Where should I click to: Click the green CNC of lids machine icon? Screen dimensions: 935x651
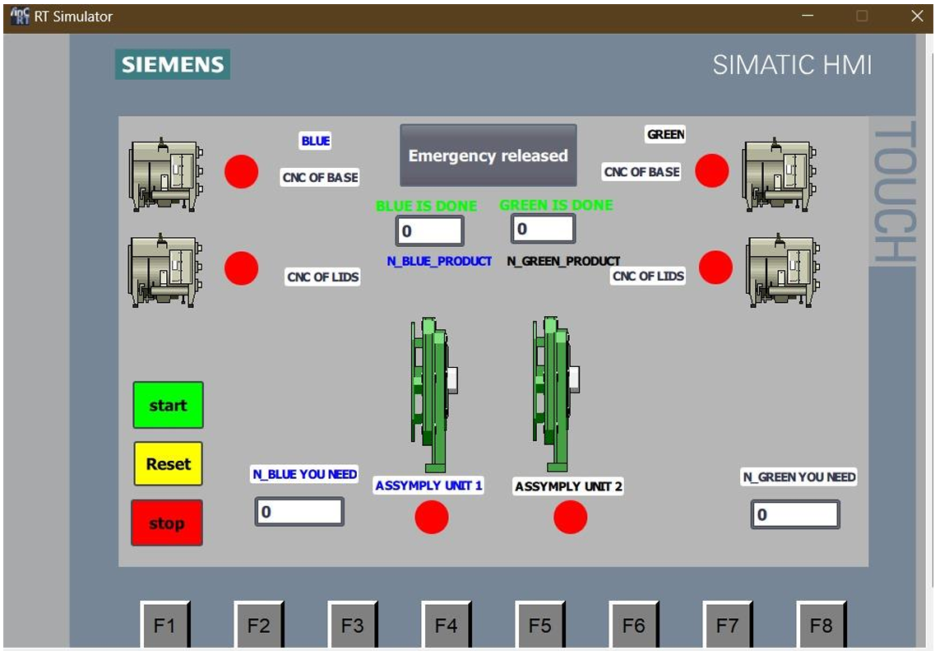(x=783, y=270)
